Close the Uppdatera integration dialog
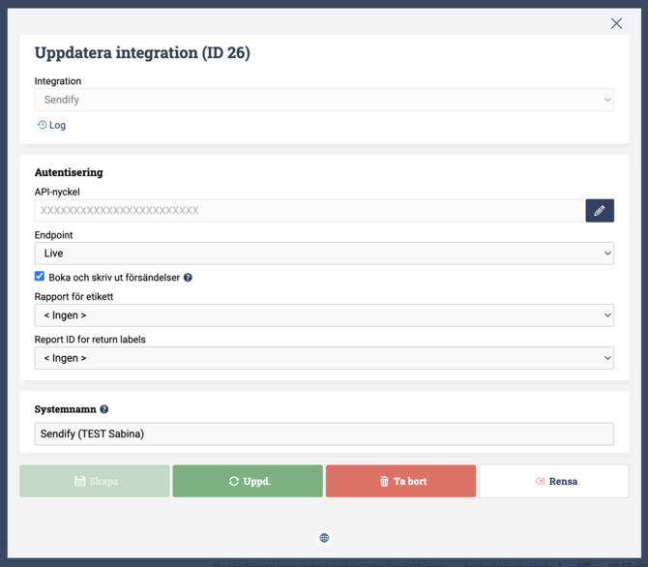 point(616,23)
